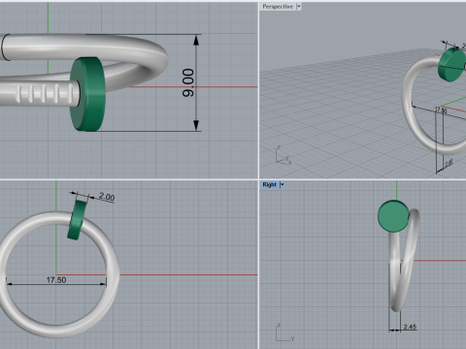The width and height of the screenshot is (466, 349).
Task: Select the twisted ring in the Right viewport
Action: [x=403, y=260]
